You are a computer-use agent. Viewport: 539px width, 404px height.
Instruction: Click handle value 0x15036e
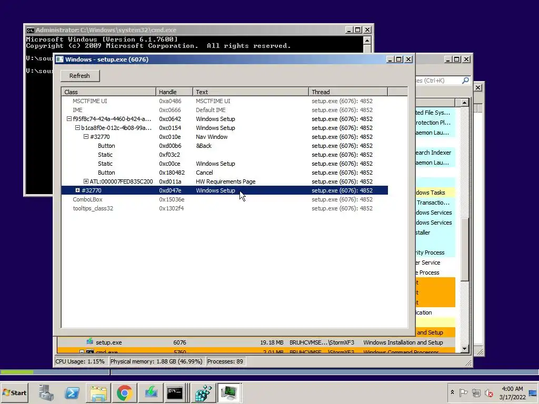tap(172, 199)
